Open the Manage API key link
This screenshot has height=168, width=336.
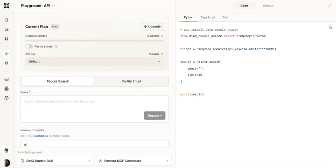pos(156,54)
